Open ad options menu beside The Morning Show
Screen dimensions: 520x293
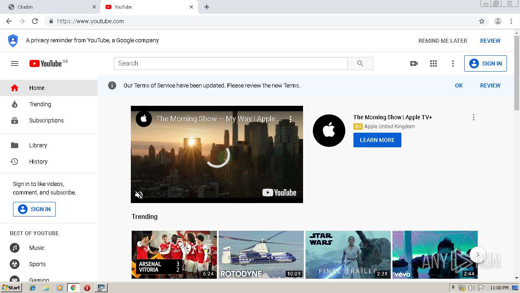click(x=473, y=117)
